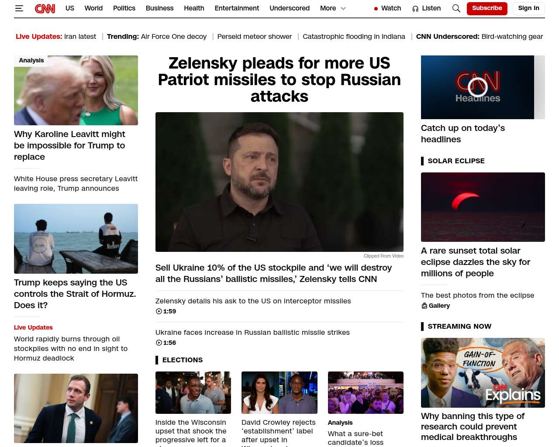Read David Crowley rejects establishment label story
Image resolution: width=559 pixels, height=447 pixels.
point(279,432)
